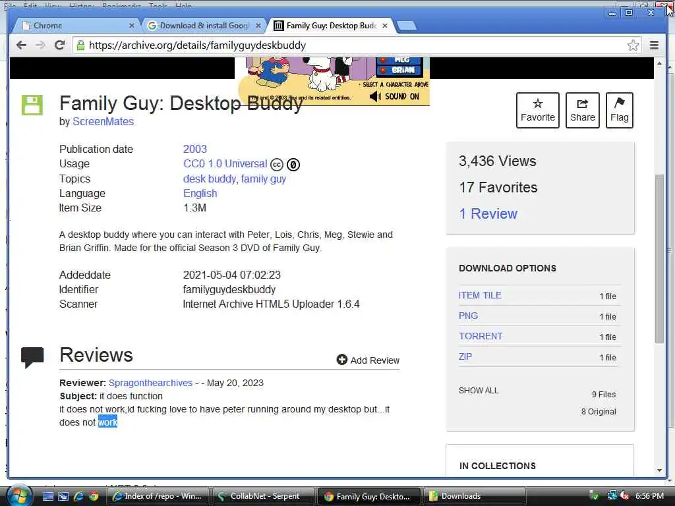
Task: Select the Family Guy: Desktop Buddy tab
Action: tap(331, 26)
